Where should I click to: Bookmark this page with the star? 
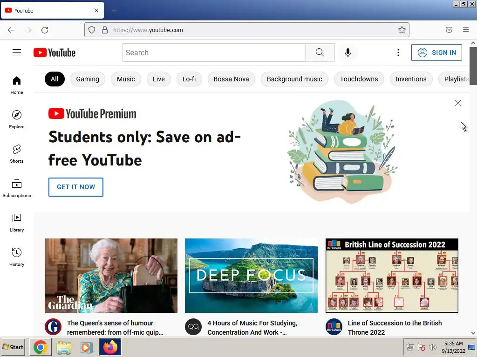[x=402, y=30]
